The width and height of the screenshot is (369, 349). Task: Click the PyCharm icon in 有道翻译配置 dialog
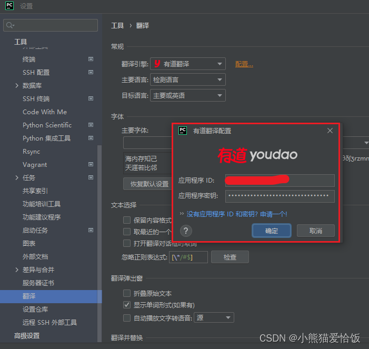click(183, 131)
